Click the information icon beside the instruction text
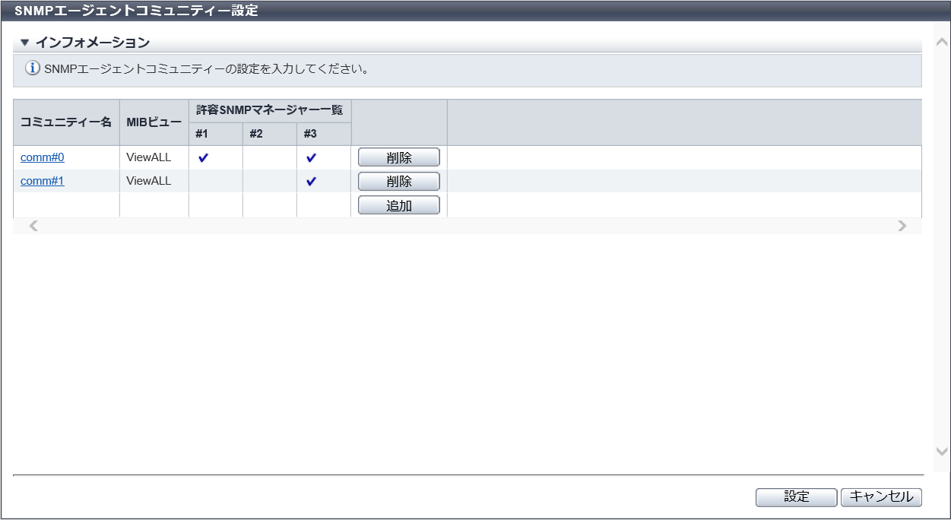Viewport: 951px width, 520px height. [x=33, y=69]
